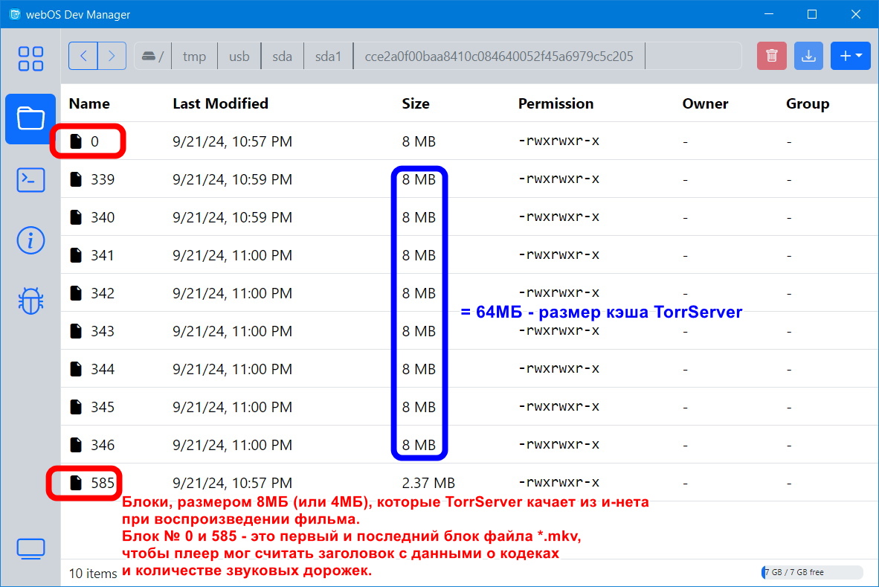Select the file named 0
This screenshot has height=587, width=879.
[94, 141]
